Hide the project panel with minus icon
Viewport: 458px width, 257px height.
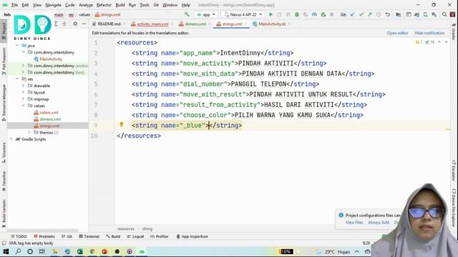tap(84, 24)
